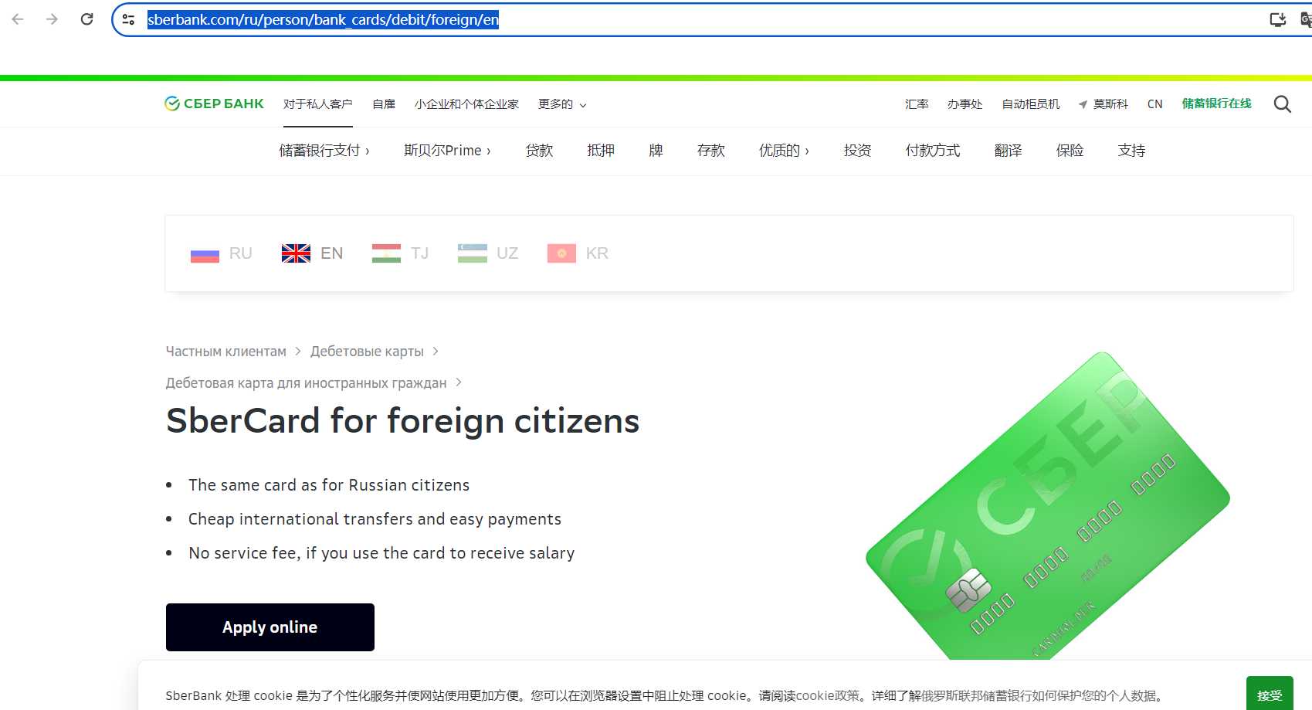Expand the 斯贝尔Prime submenu

(x=447, y=151)
